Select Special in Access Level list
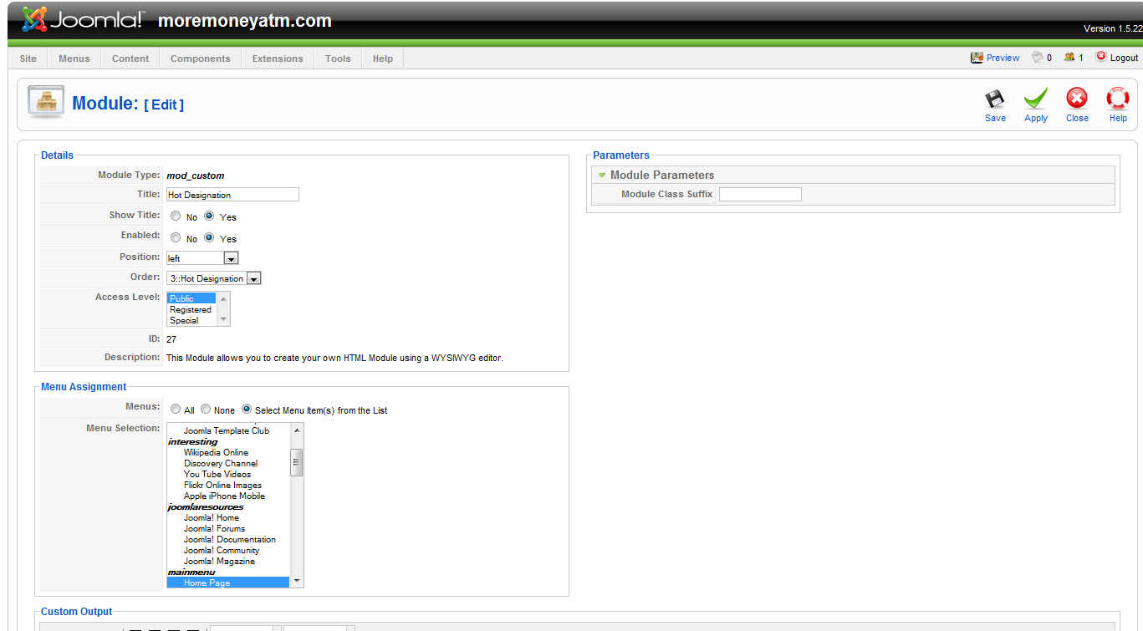Image resolution: width=1143 pixels, height=631 pixels. click(x=191, y=320)
